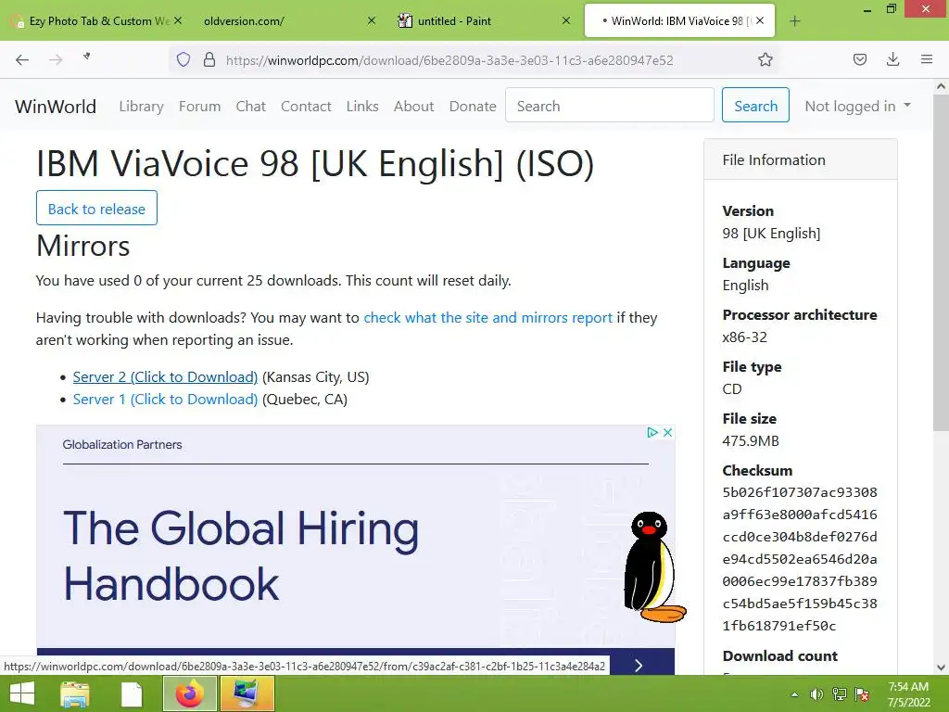Open the tracking protection shield icon
Screen dimensions: 949x712
coord(183,59)
